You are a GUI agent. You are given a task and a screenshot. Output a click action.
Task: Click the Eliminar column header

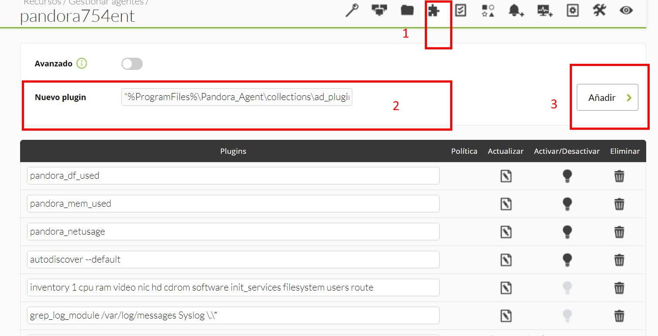(x=625, y=151)
